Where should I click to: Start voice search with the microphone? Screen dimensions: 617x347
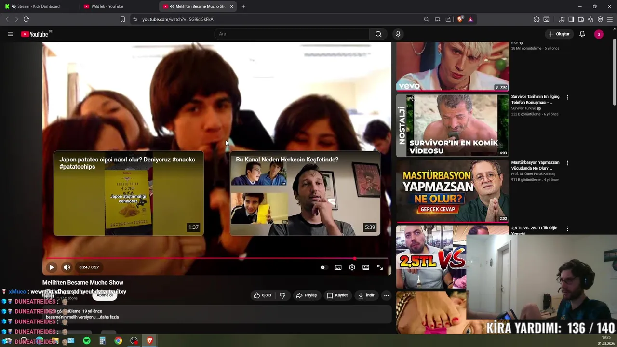pyautogui.click(x=398, y=34)
